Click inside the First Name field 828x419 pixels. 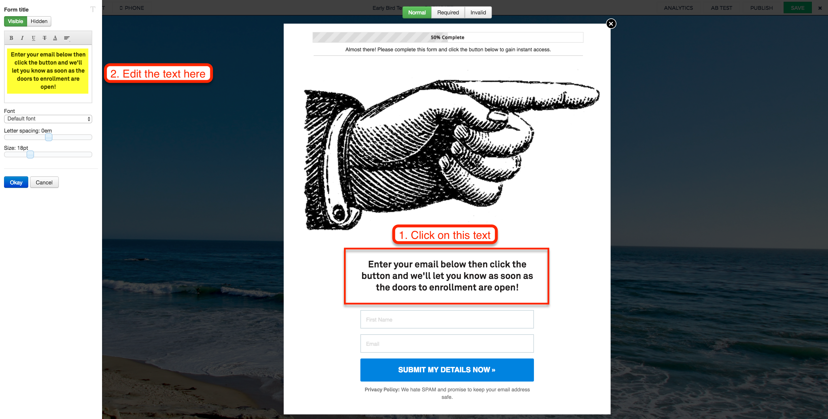tap(447, 319)
